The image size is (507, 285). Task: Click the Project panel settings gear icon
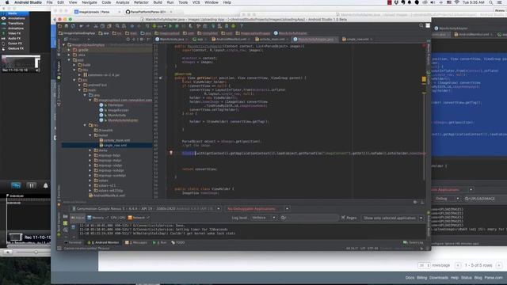coord(141,39)
